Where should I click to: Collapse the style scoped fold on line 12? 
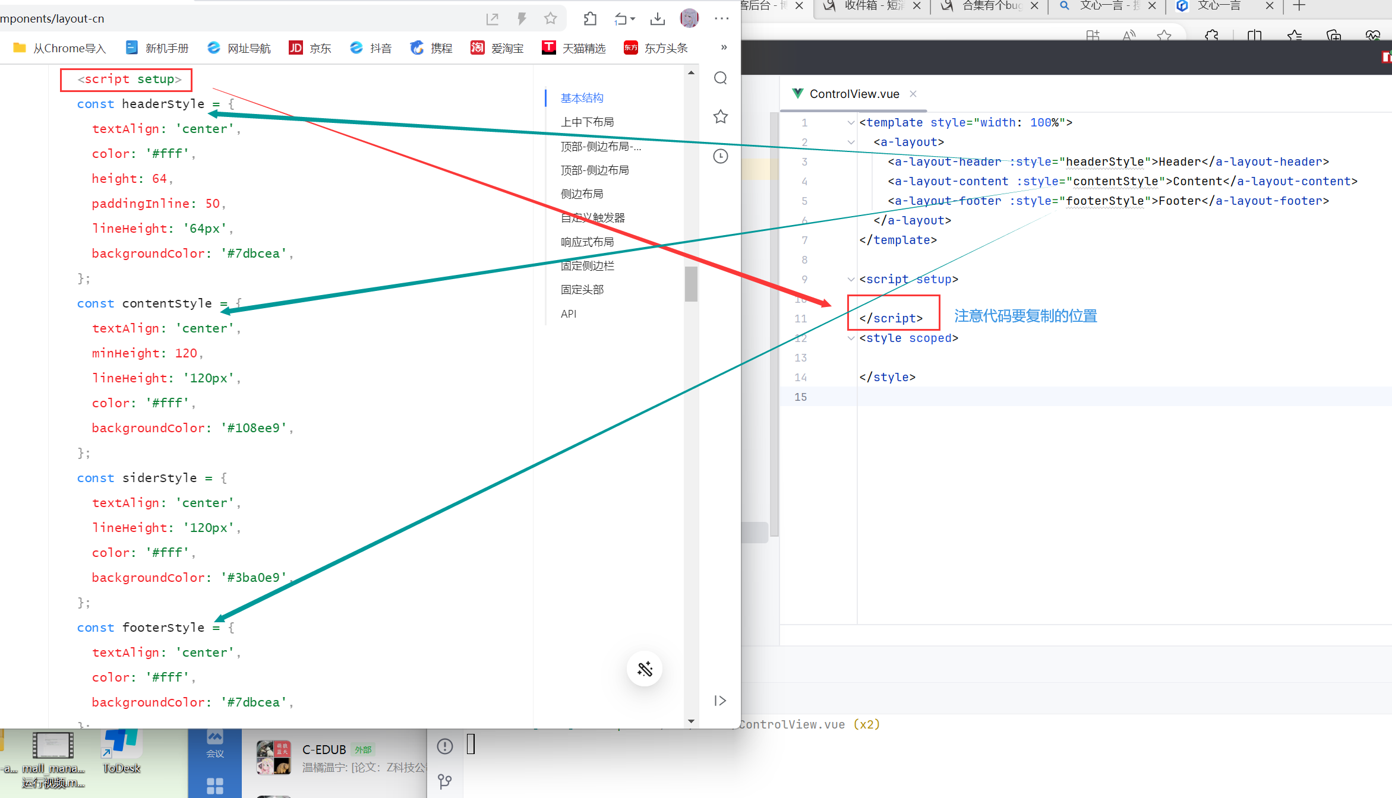coord(851,338)
